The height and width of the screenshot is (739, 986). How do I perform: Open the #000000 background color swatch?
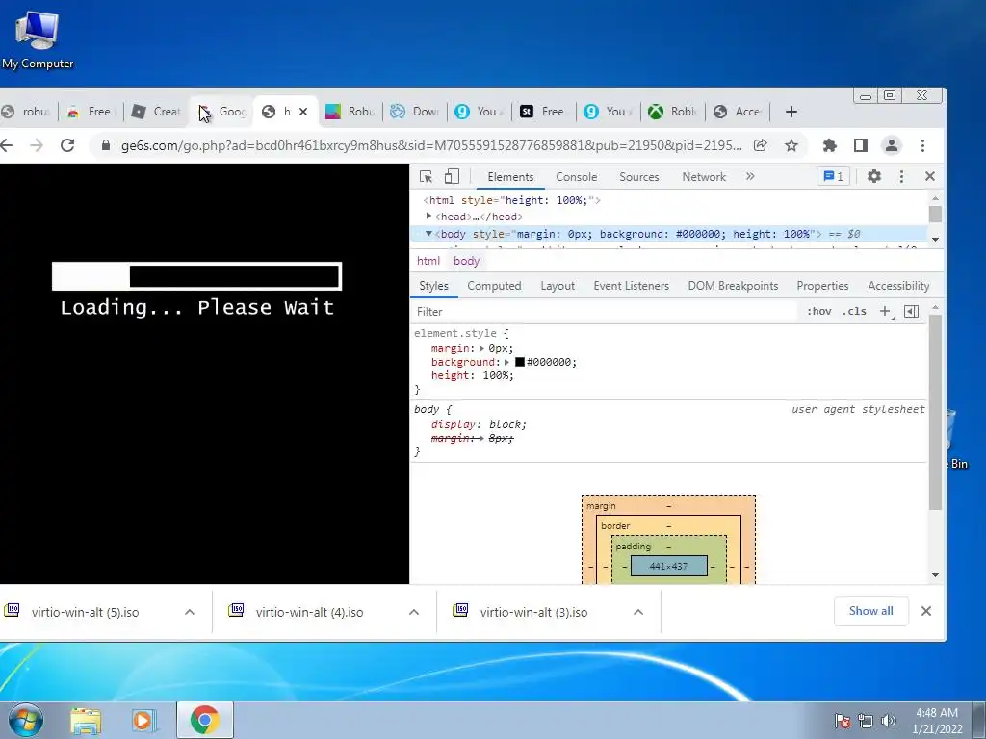click(520, 363)
